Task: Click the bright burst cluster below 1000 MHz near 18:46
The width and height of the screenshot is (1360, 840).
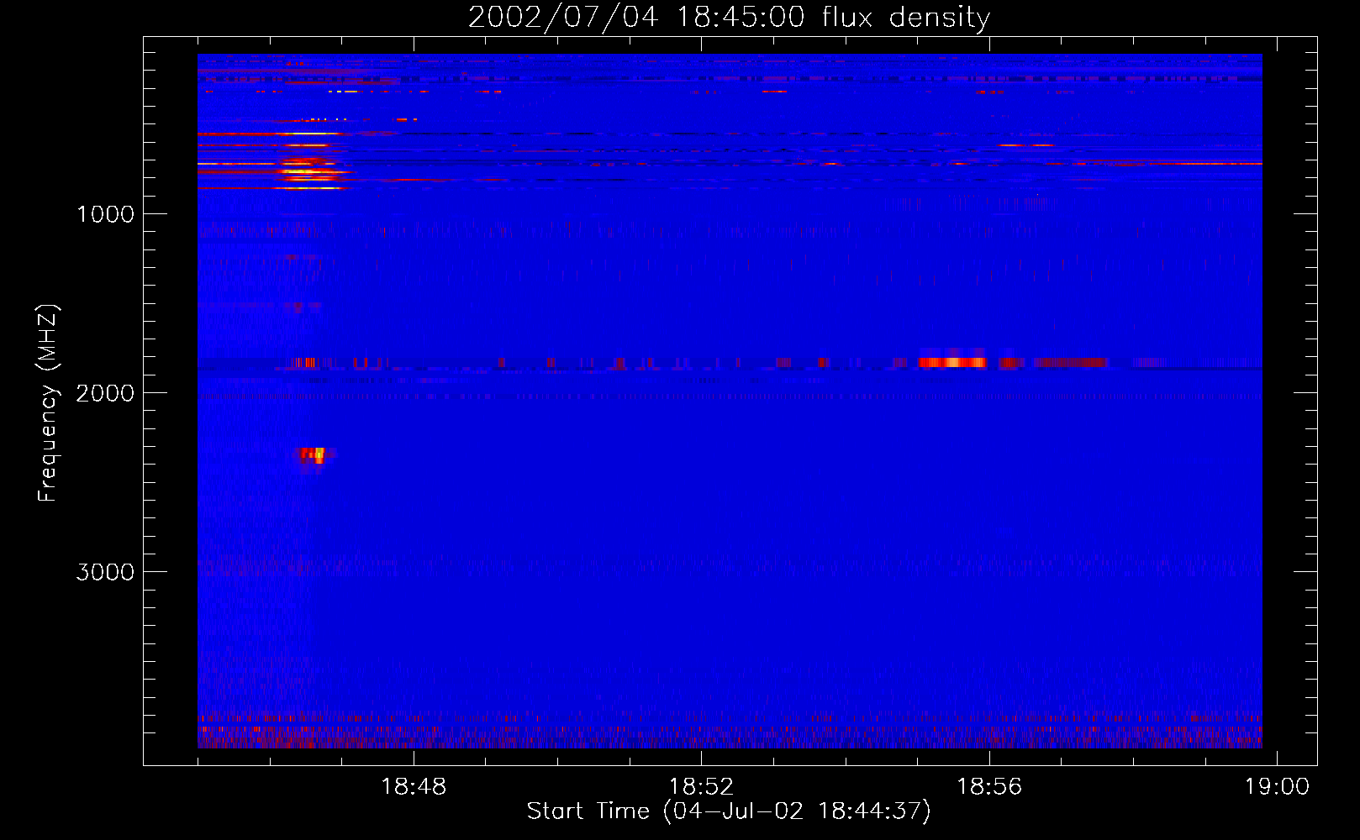Action: 309,170
